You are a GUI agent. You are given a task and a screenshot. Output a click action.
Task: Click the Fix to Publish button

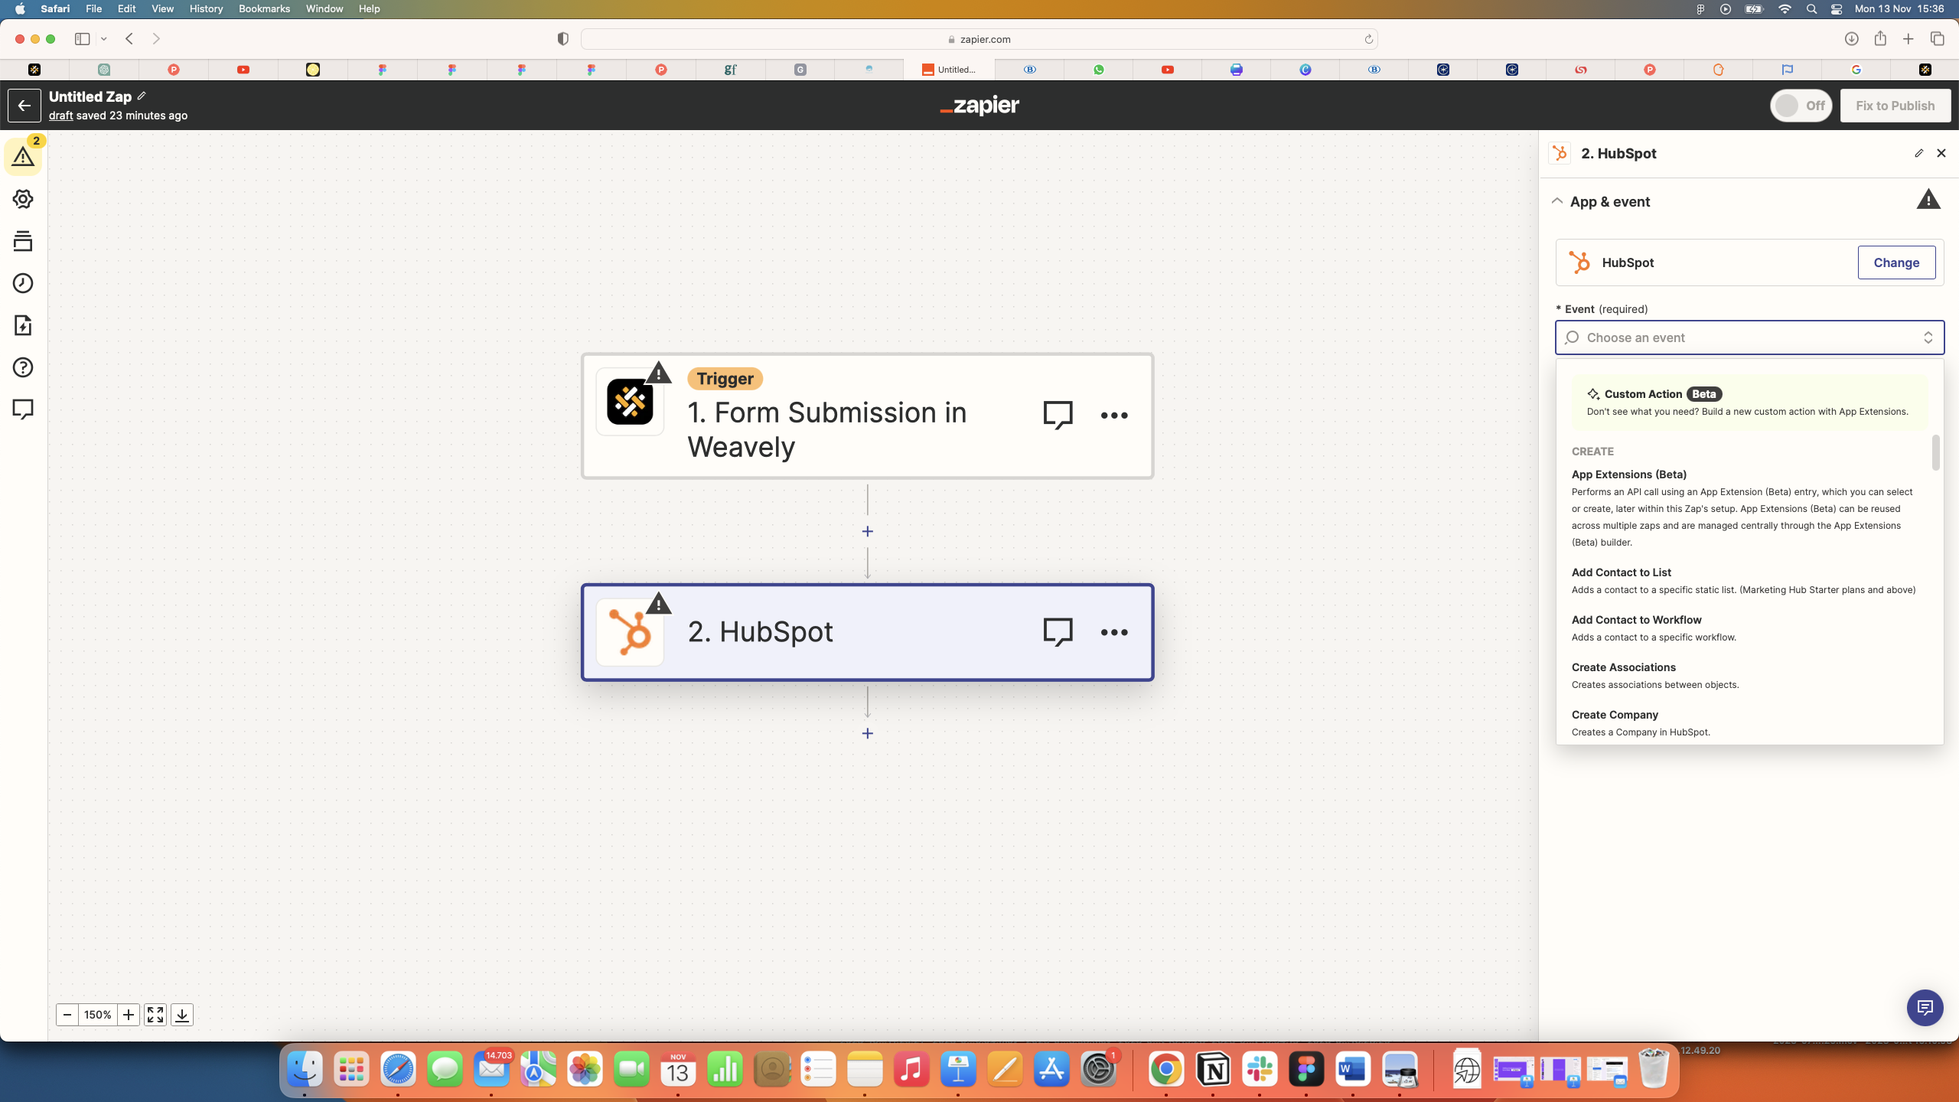coord(1895,106)
